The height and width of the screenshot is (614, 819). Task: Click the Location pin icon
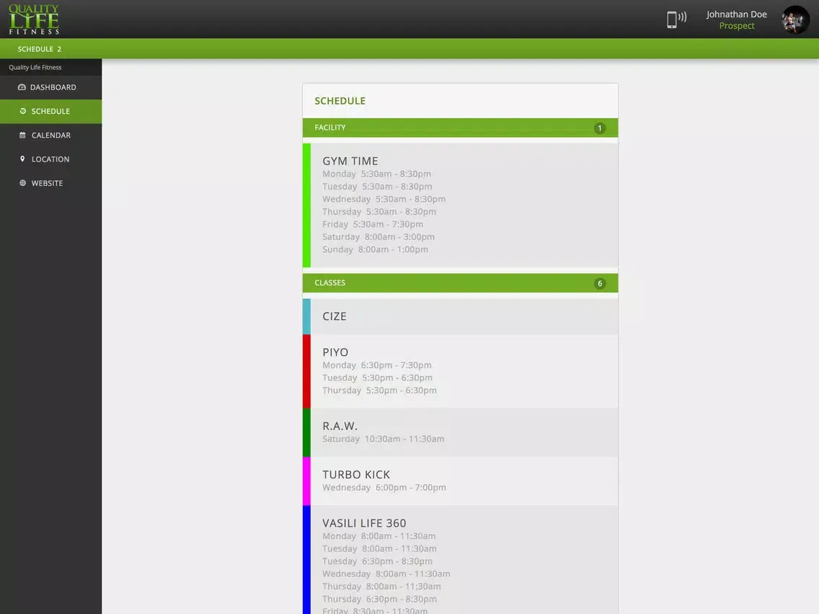coord(22,159)
